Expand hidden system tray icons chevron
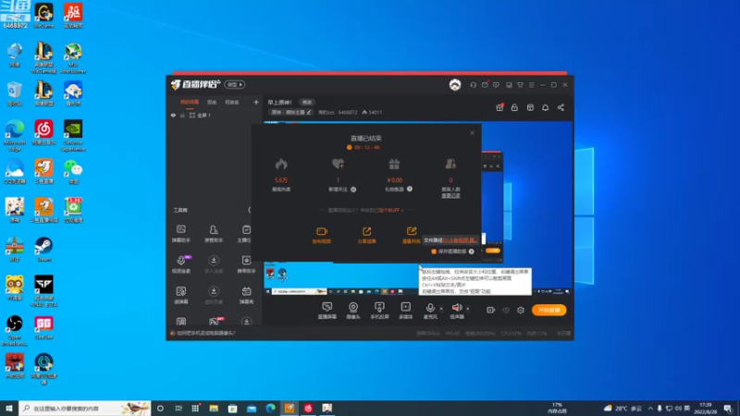 pyautogui.click(x=650, y=408)
